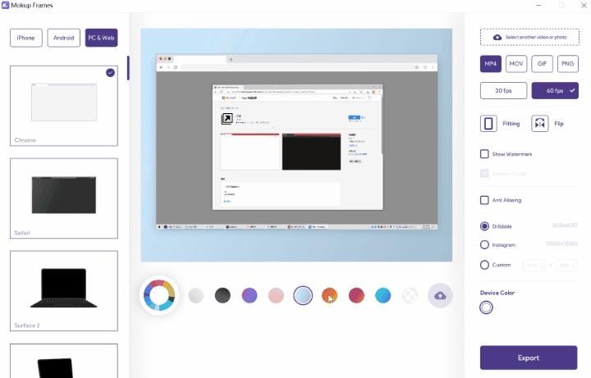Select the transparent background option
591x378 pixels.
(410, 295)
